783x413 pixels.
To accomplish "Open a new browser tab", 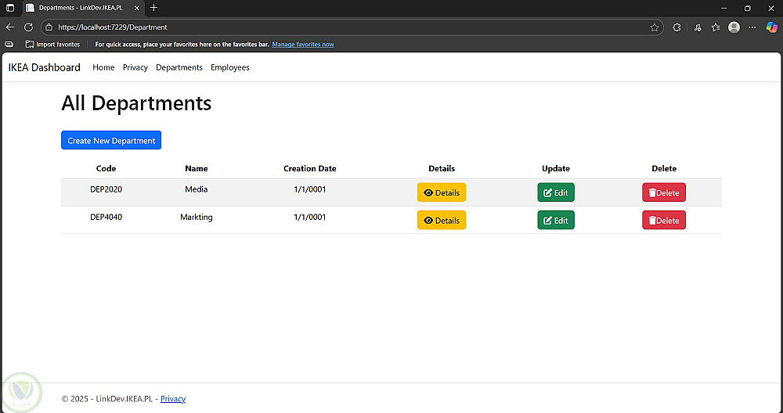I will (x=154, y=7).
